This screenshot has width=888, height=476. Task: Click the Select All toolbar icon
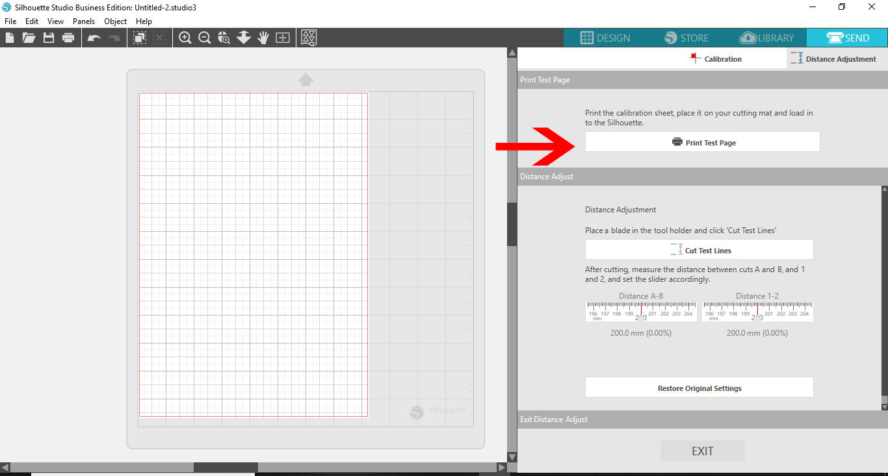139,38
